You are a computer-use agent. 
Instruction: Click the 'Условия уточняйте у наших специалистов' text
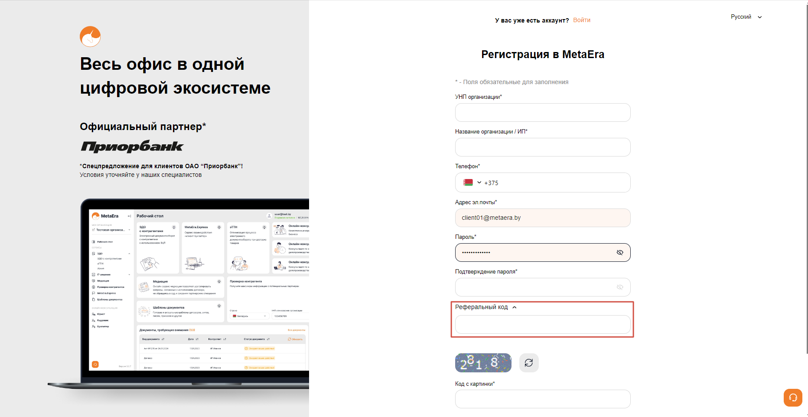click(141, 175)
